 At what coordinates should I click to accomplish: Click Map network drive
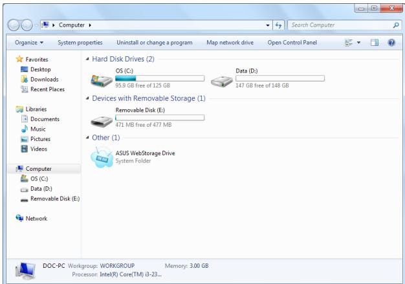(x=230, y=43)
